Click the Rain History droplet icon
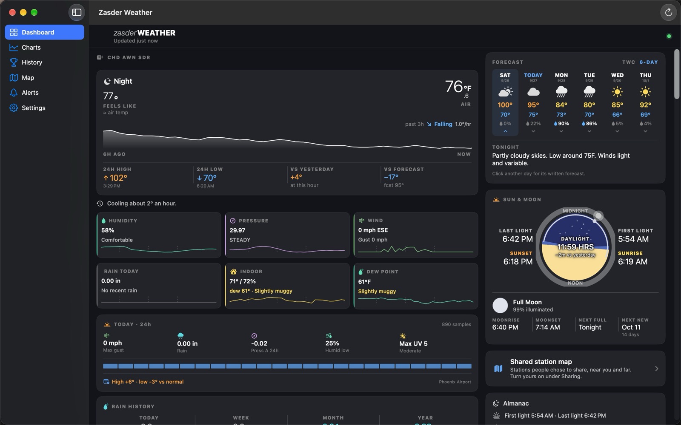Viewport: 681px width, 425px height. 106,407
